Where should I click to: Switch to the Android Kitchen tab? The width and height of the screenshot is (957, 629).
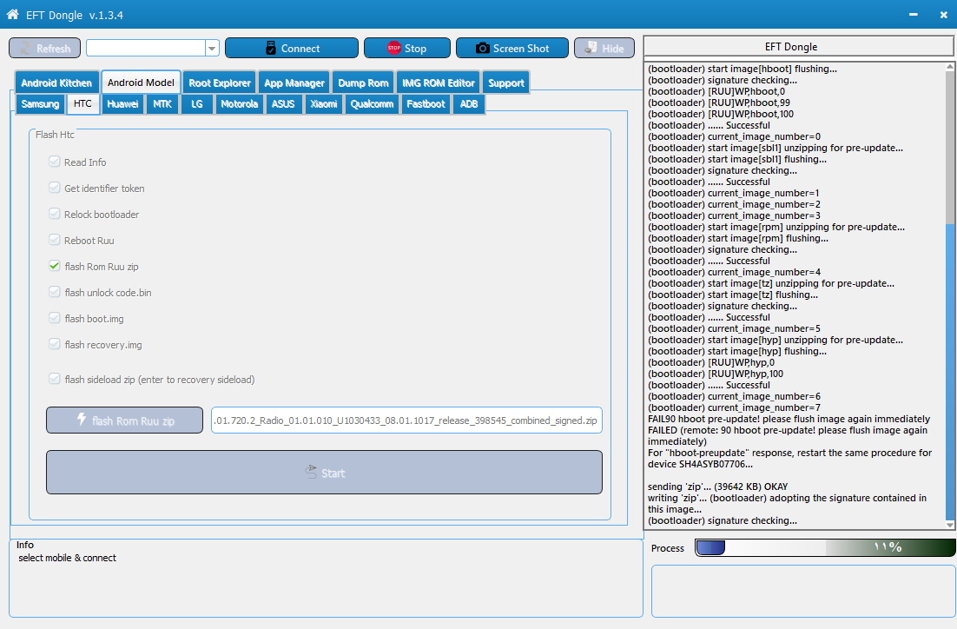pyautogui.click(x=56, y=83)
